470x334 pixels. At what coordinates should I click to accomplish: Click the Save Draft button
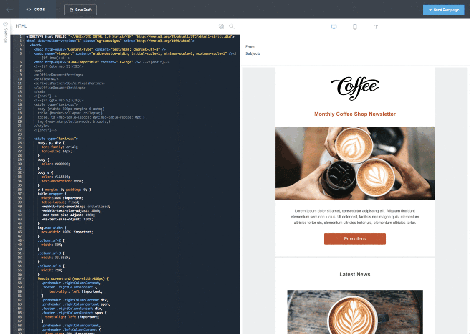click(80, 9)
